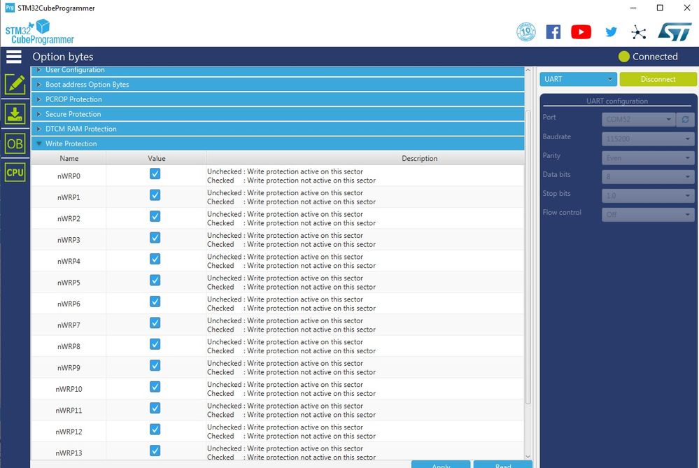Click the Disconnect button
Image resolution: width=699 pixels, height=468 pixels.
pos(658,79)
